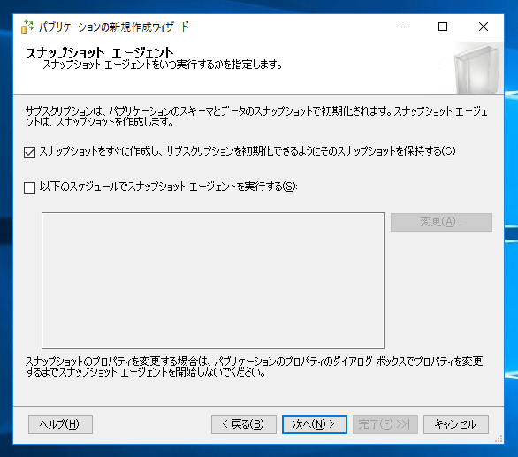Minimize the publication wizard window
This screenshot has height=457, width=518.
[403, 27]
